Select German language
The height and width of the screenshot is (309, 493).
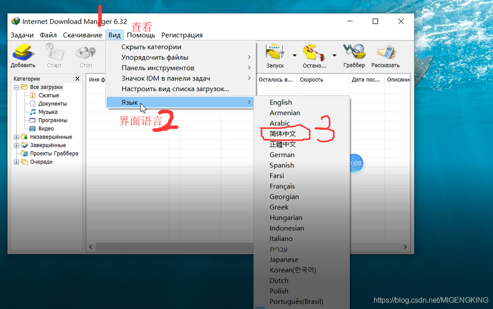tap(282, 155)
